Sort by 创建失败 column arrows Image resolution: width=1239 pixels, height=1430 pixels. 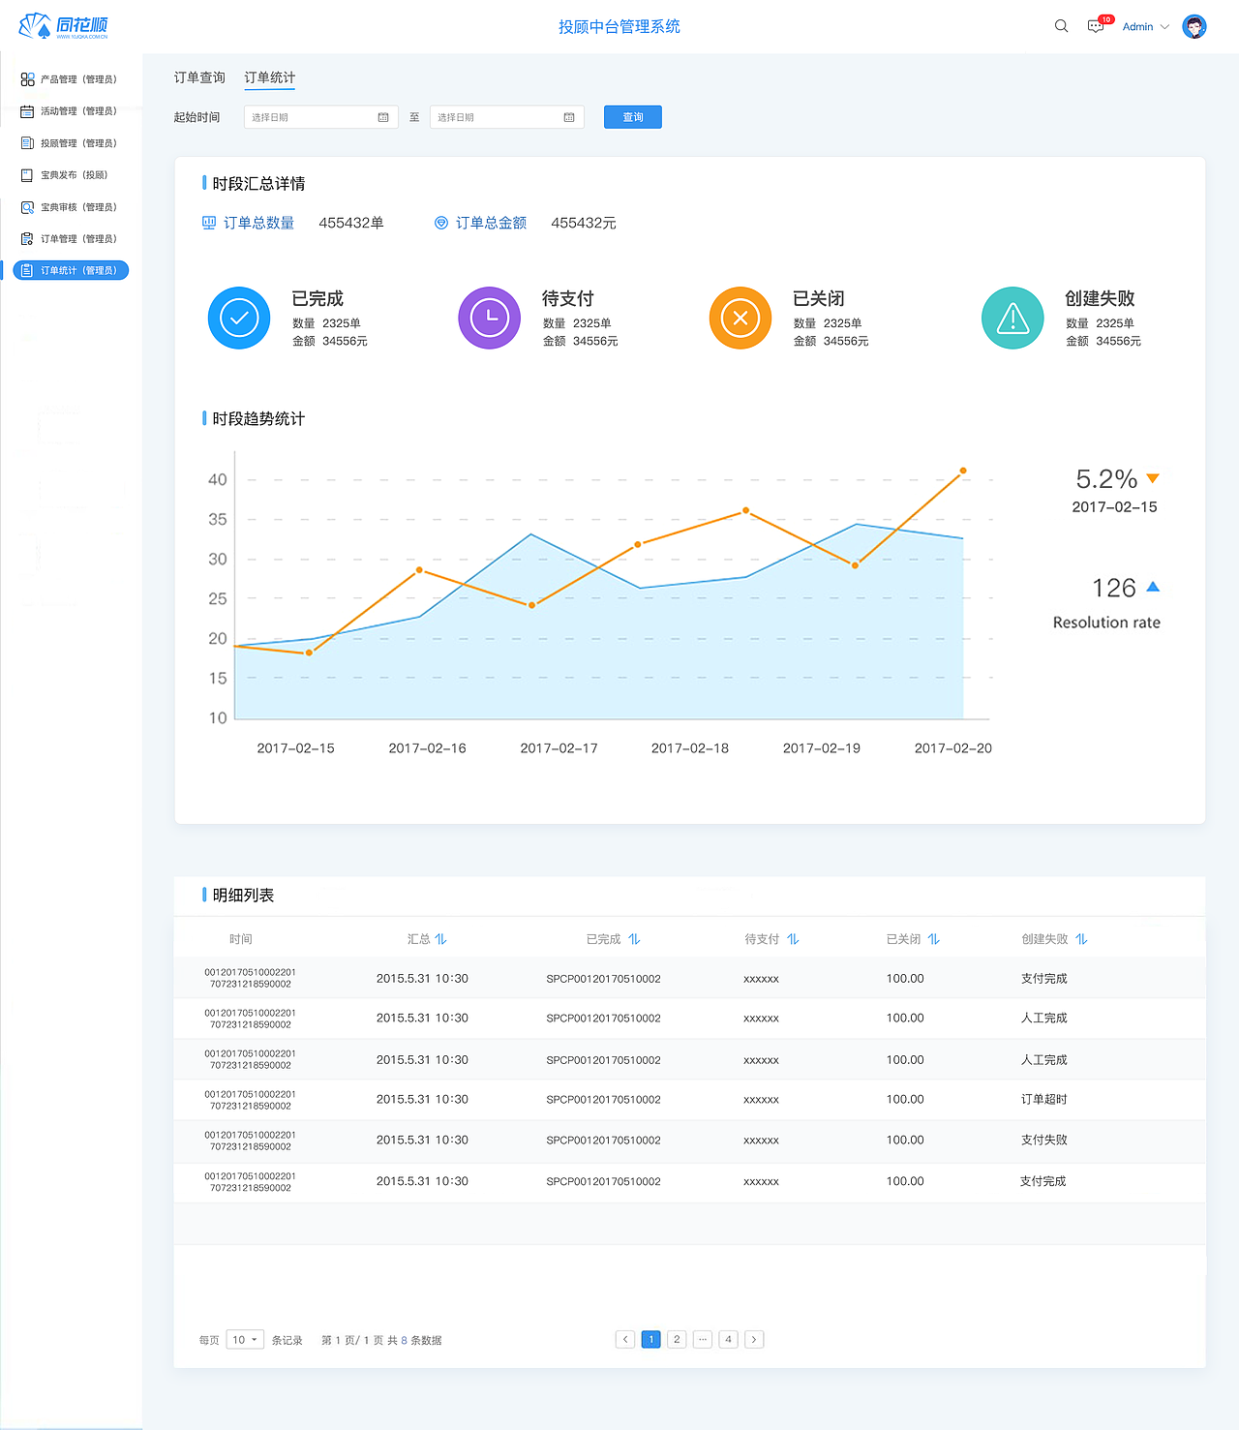click(1081, 939)
